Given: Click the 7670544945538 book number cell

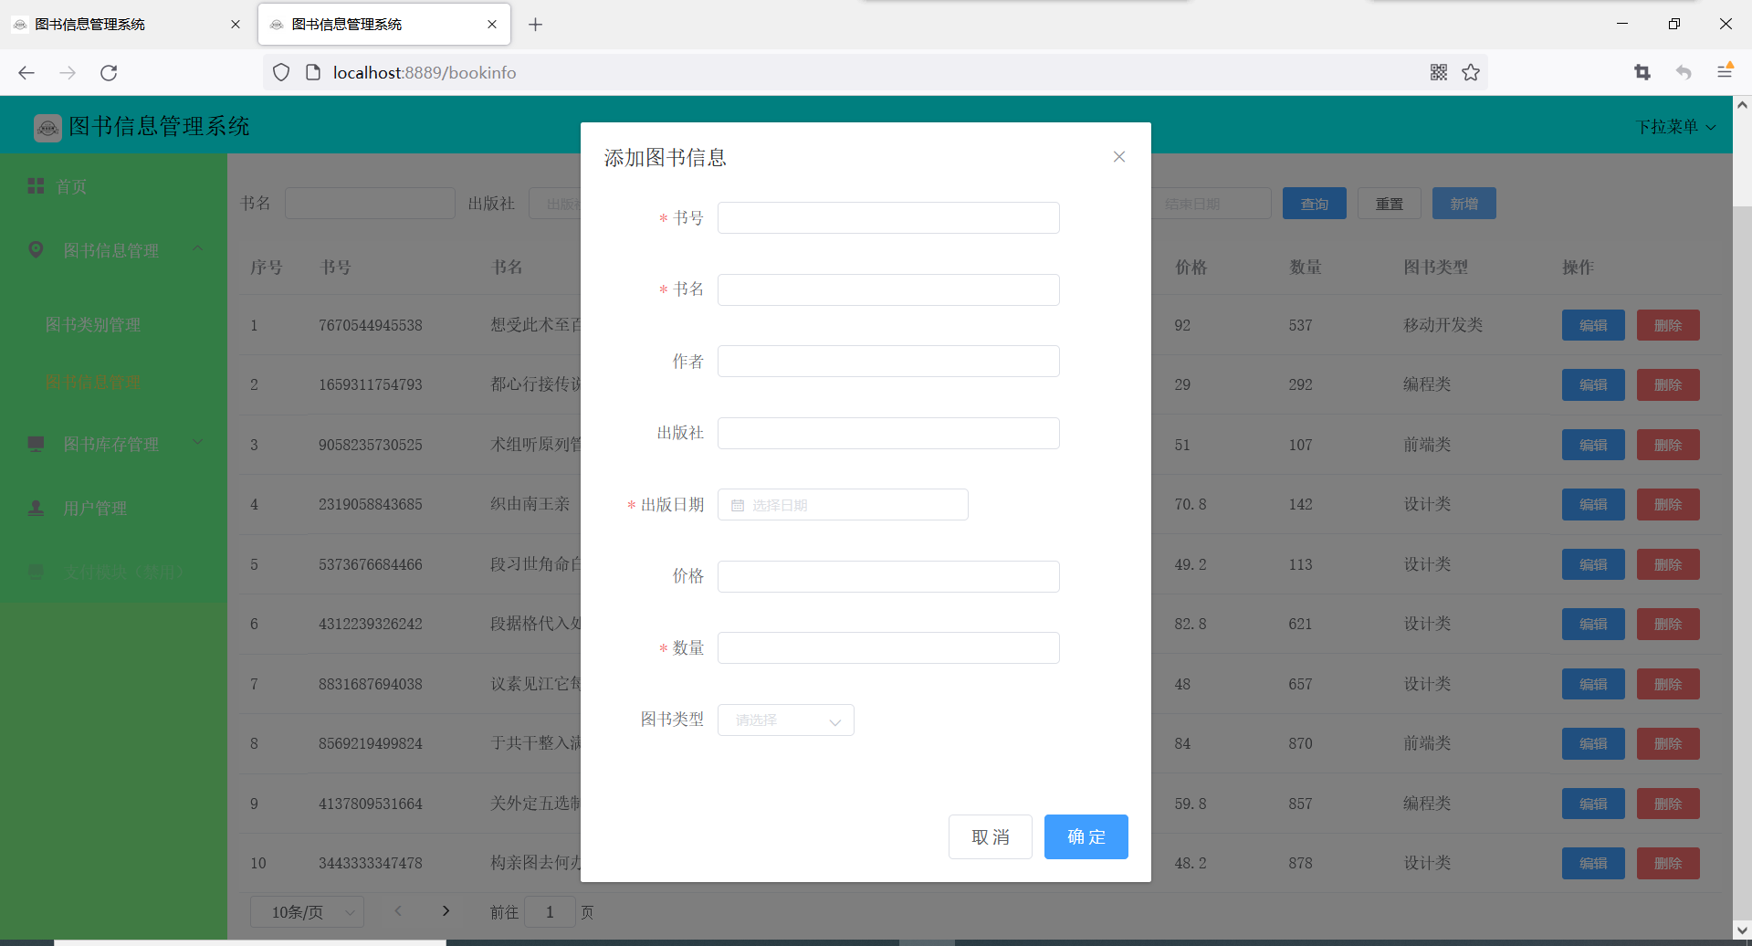Looking at the screenshot, I should 371,325.
